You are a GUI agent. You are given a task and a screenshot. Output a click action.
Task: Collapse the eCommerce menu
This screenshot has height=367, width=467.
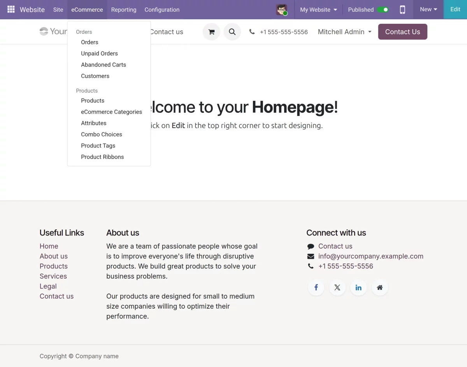87,10
